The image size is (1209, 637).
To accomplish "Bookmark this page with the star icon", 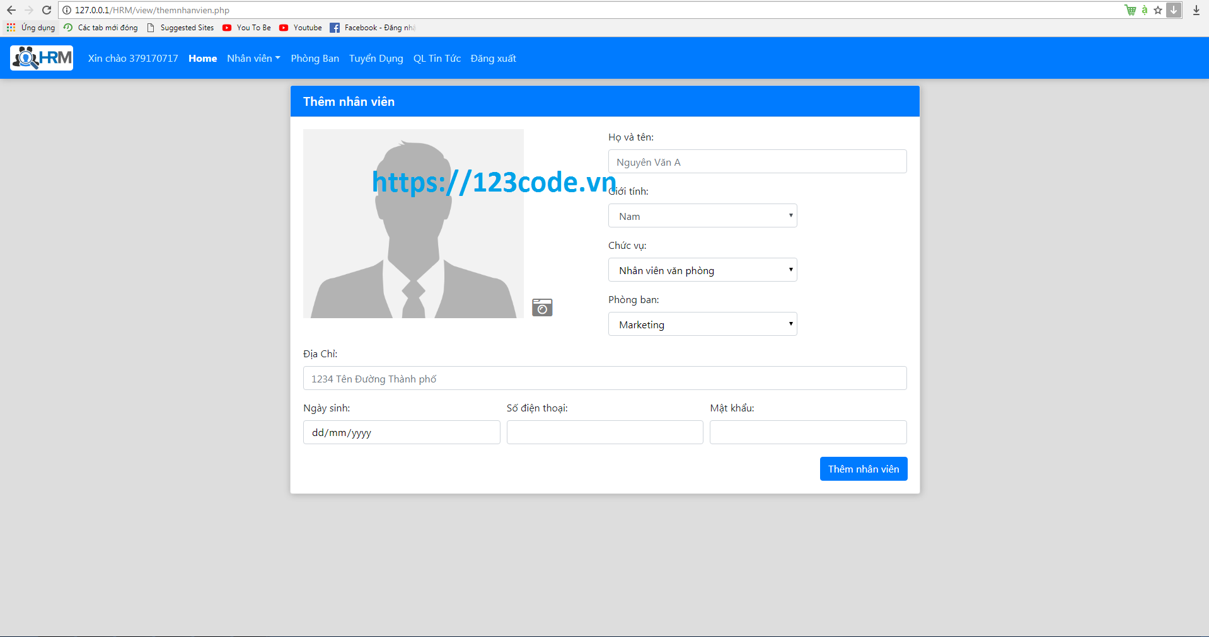I will click(x=1158, y=10).
